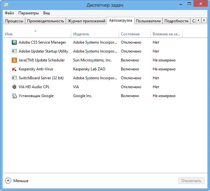
Task: Select SwitchBoard Server (32 bit) entry
Action: click(x=41, y=78)
